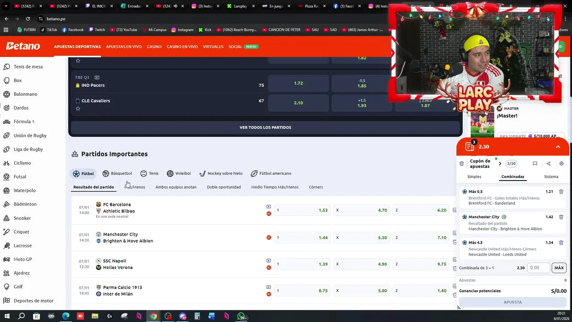The width and height of the screenshot is (572, 322).
Task: Filter important matches by Tenis
Action: (x=149, y=174)
